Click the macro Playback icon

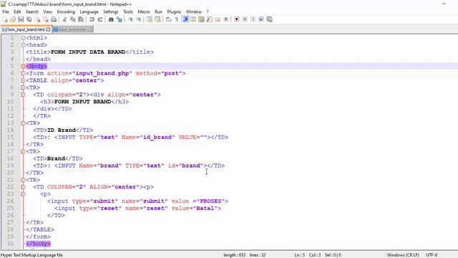[253, 19]
